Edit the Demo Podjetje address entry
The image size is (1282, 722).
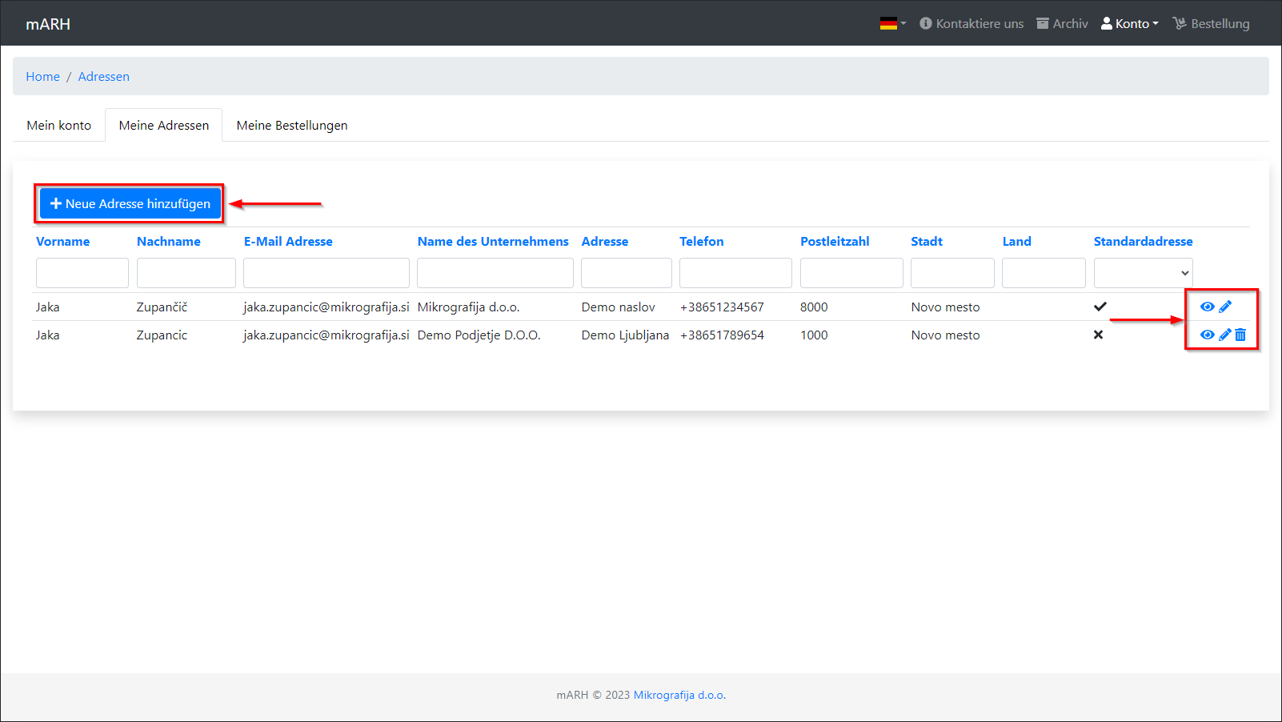[x=1224, y=335]
